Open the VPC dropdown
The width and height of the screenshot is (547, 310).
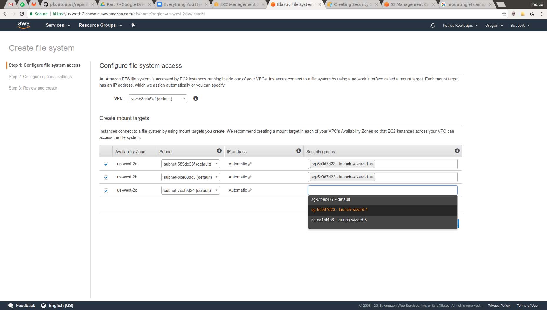[158, 99]
